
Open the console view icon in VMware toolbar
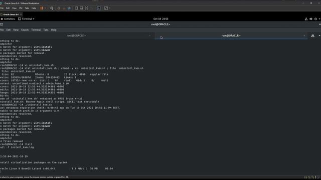click(x=99, y=8)
